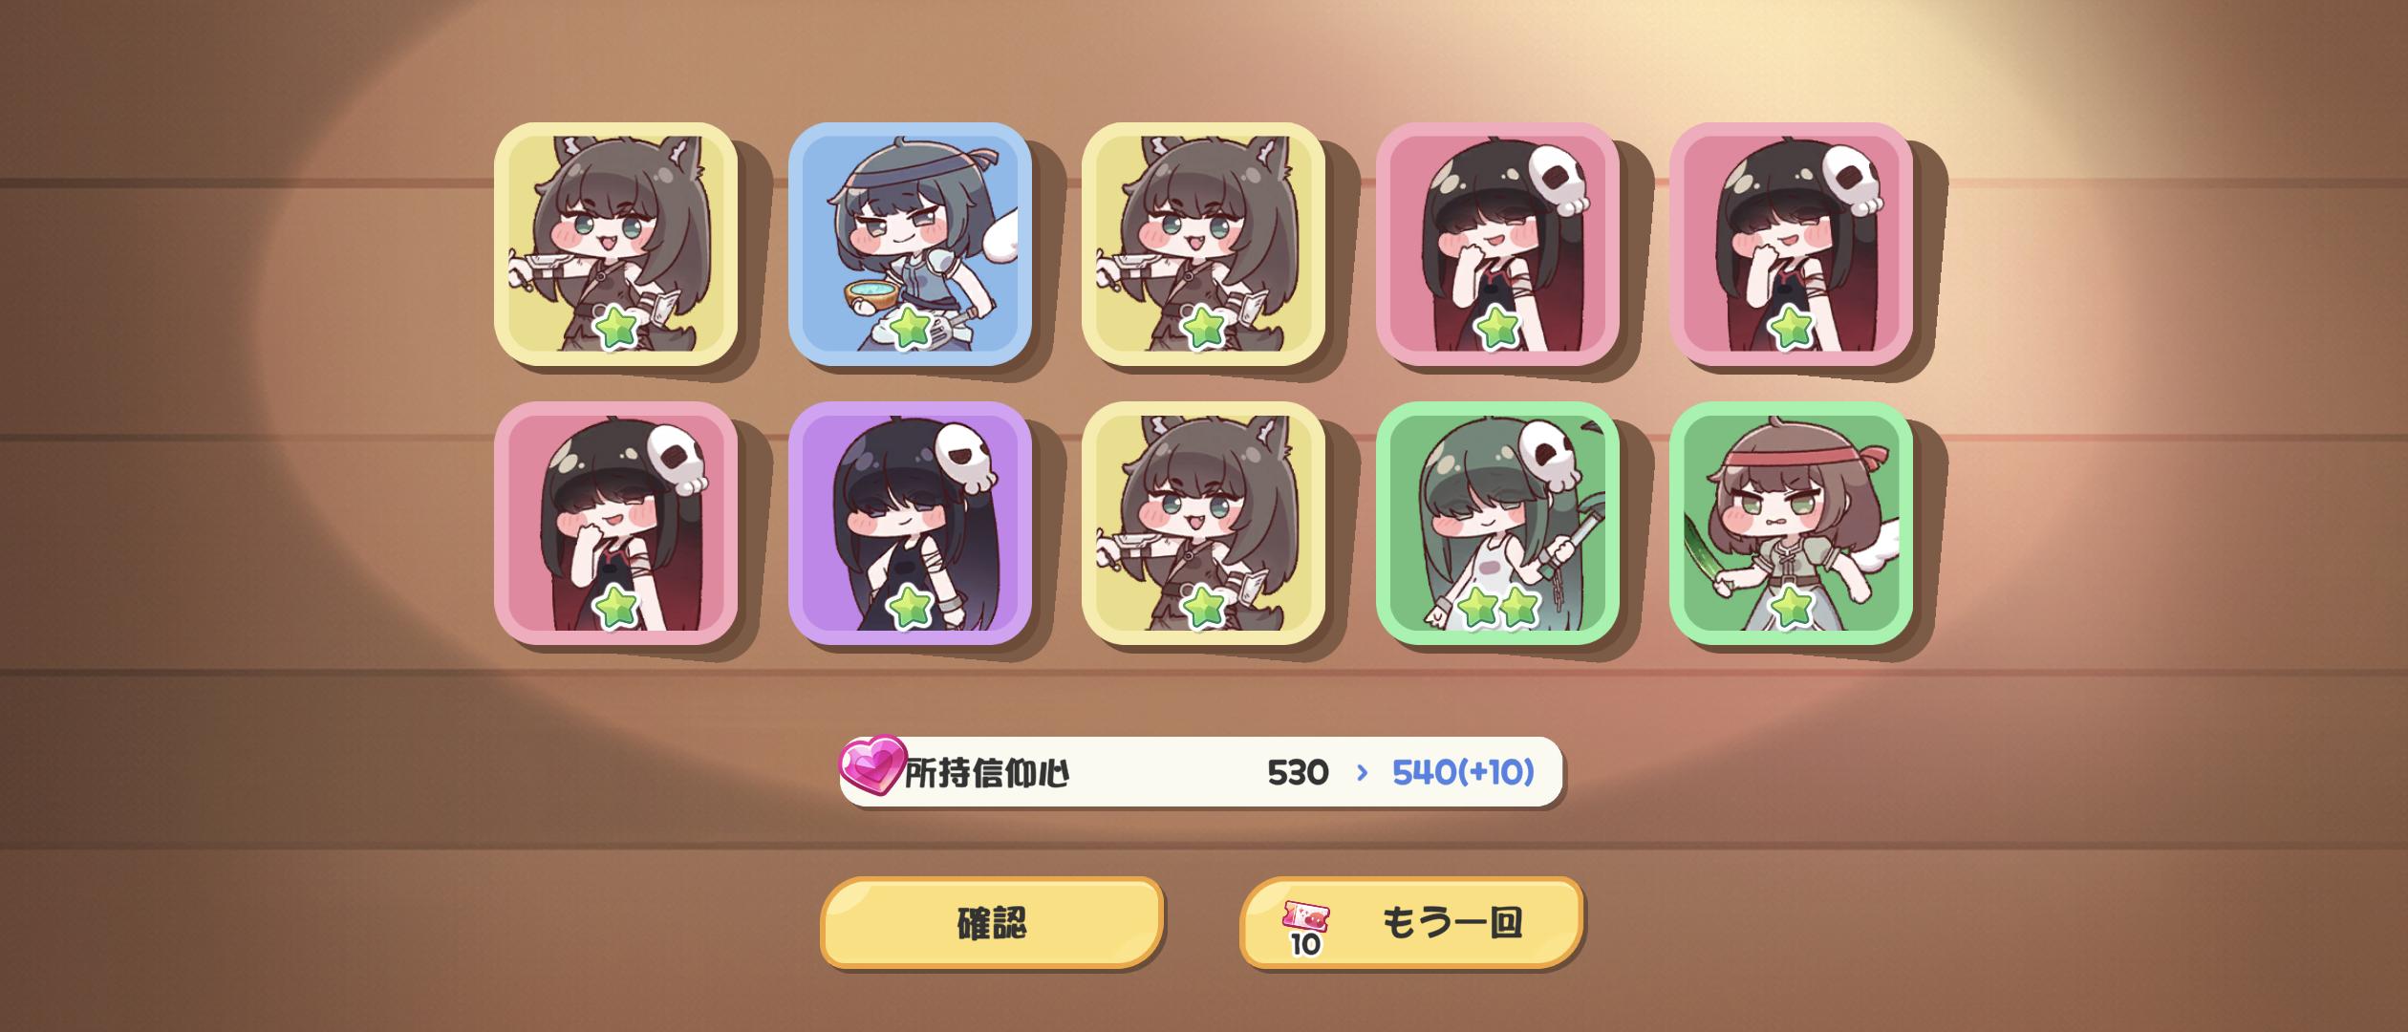Tap the green star on the blue card
The image size is (2408, 1032).
point(910,328)
